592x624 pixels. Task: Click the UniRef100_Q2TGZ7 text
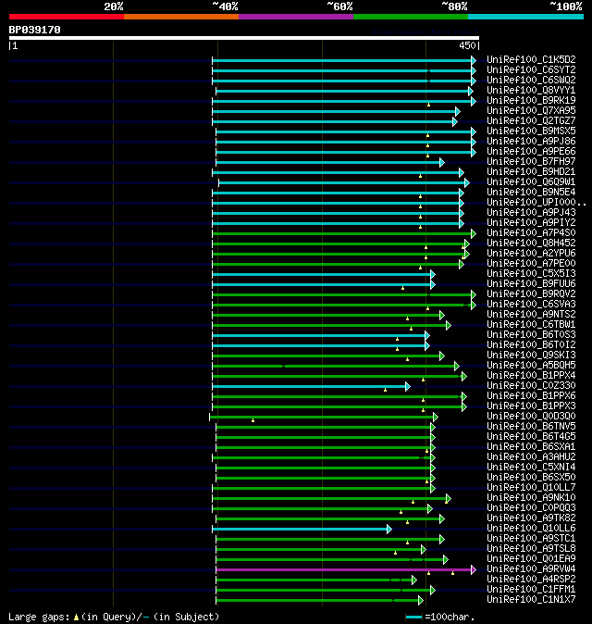pyautogui.click(x=531, y=121)
